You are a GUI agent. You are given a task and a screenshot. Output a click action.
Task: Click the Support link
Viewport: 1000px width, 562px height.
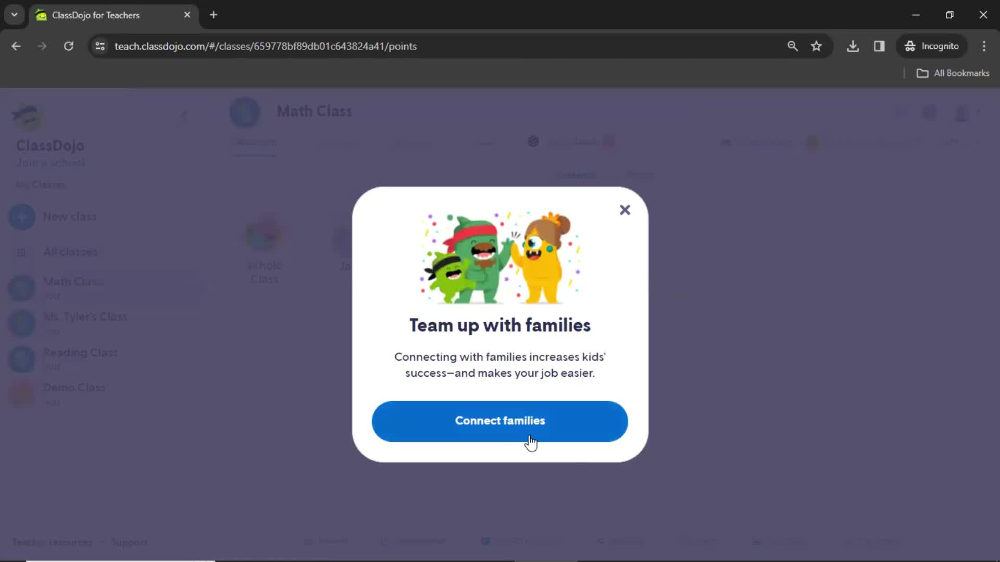click(x=129, y=542)
